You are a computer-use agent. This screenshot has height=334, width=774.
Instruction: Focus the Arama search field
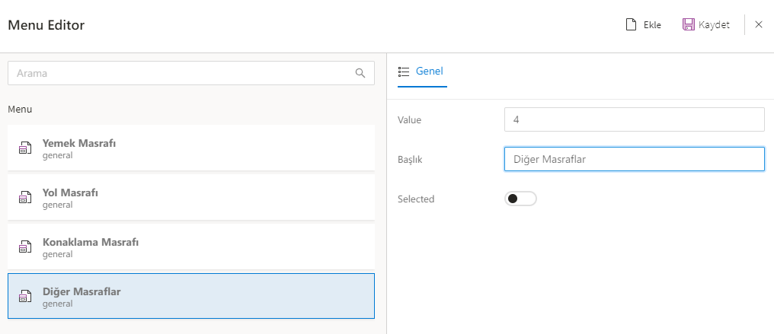coord(183,73)
